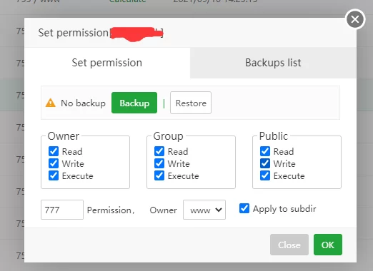The height and width of the screenshot is (271, 373).
Task: Uncheck Group Read permission
Action: (159, 151)
